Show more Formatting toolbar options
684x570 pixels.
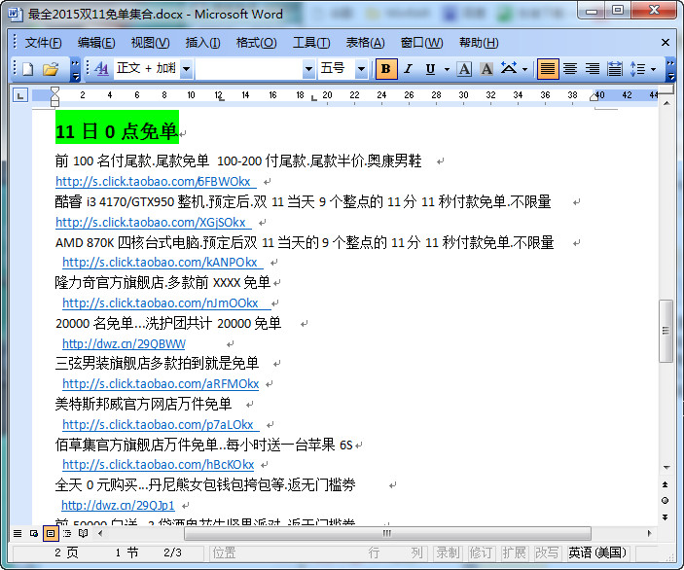(671, 70)
